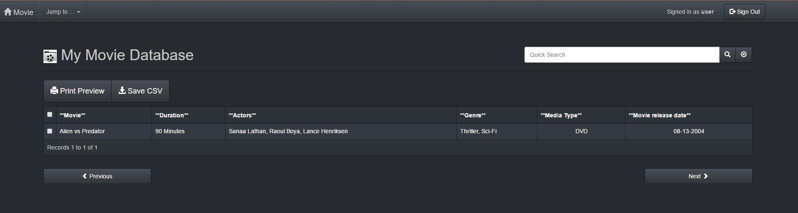Screen dimensions: 798x213
Task: Toggle the select-all header checkbox
Action: point(50,114)
